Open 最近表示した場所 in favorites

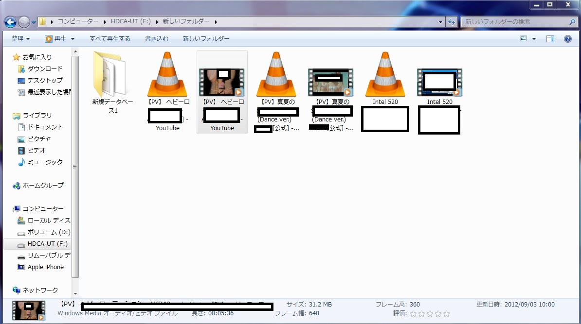[49, 92]
